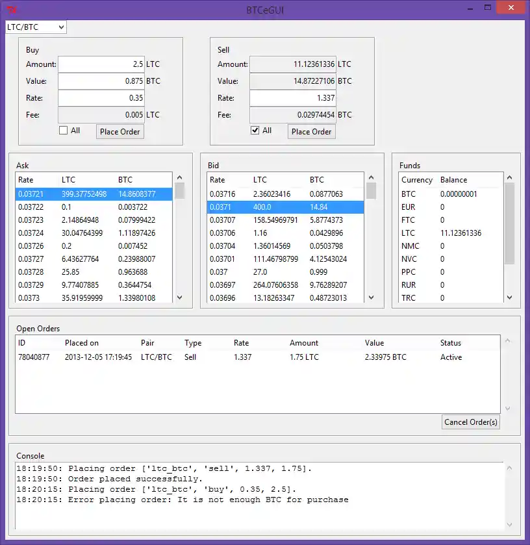The image size is (530, 545).
Task: Select the 0.03716 rate Bid row
Action: [285, 194]
